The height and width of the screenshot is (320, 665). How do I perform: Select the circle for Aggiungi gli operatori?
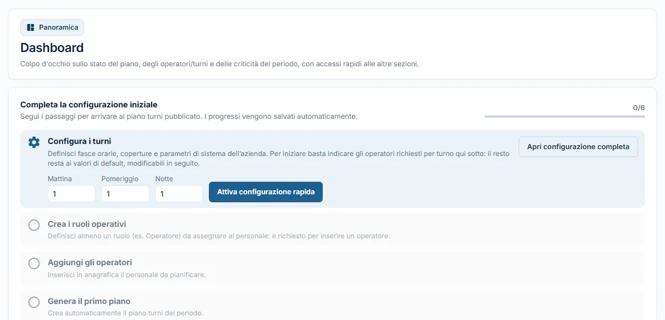pos(34,263)
